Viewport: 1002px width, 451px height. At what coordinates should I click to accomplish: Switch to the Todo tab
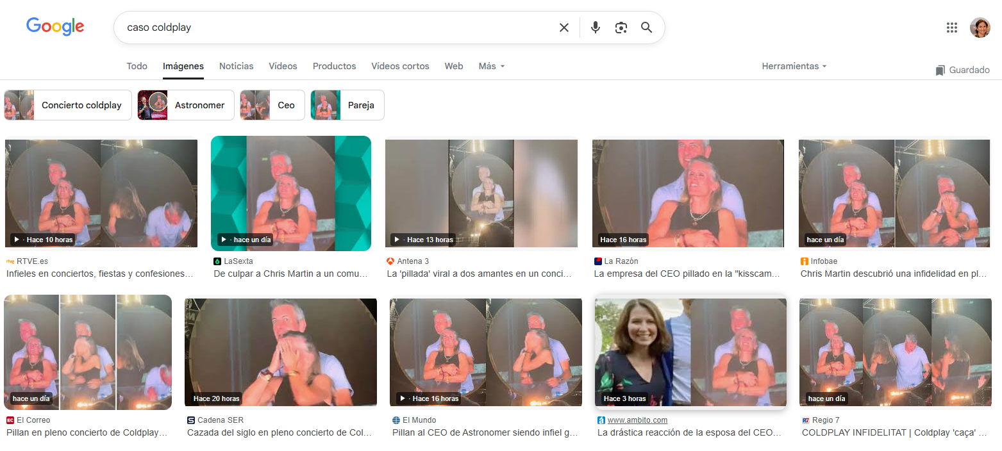tap(137, 66)
